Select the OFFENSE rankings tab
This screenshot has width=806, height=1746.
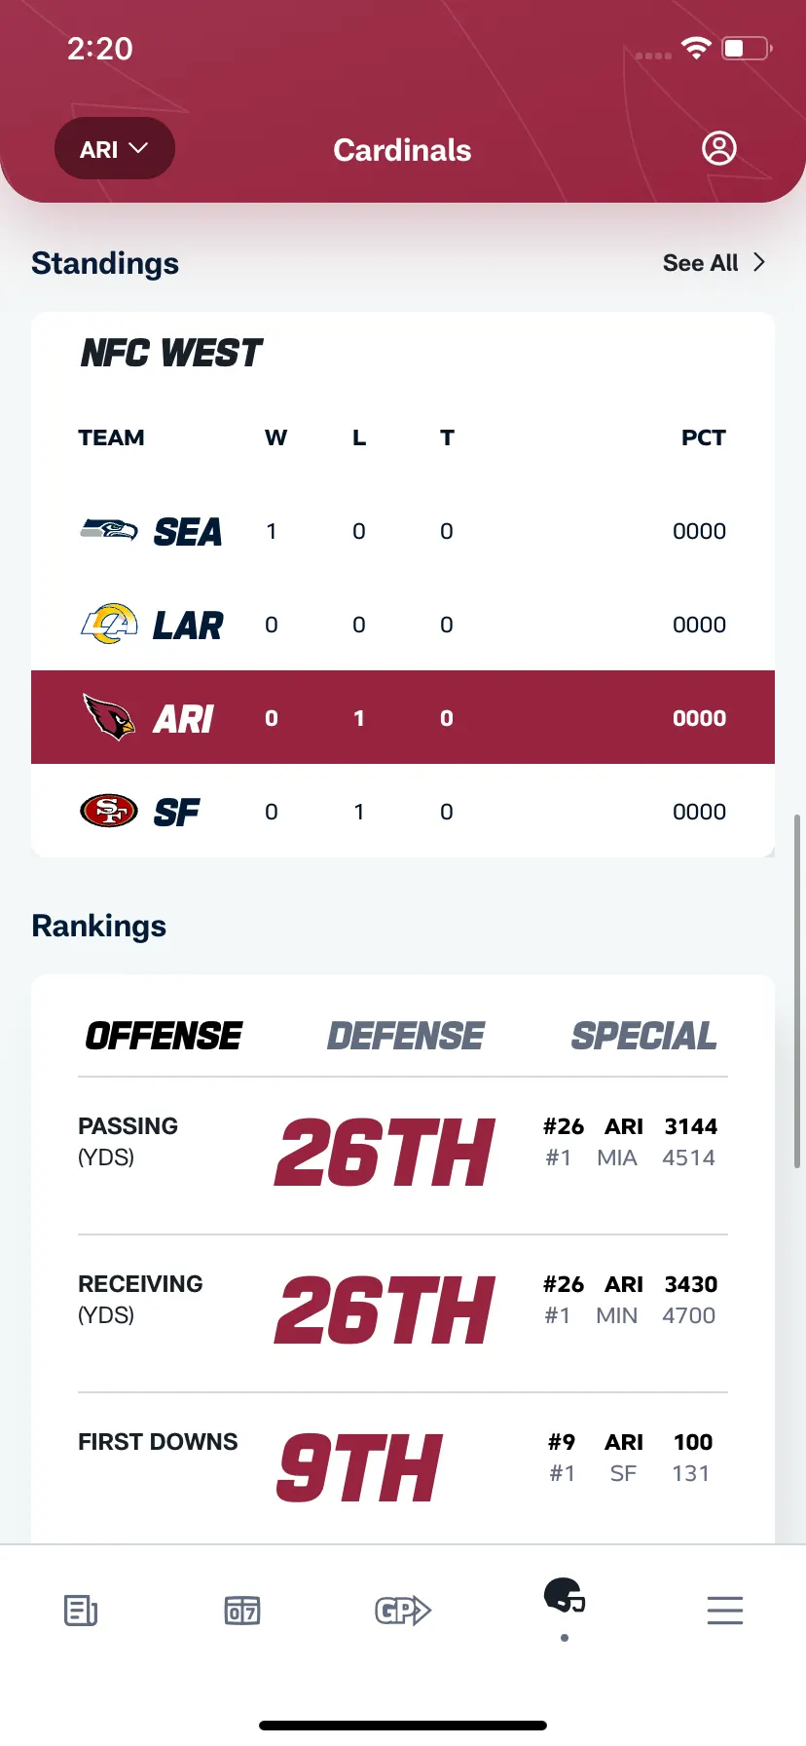(164, 1036)
